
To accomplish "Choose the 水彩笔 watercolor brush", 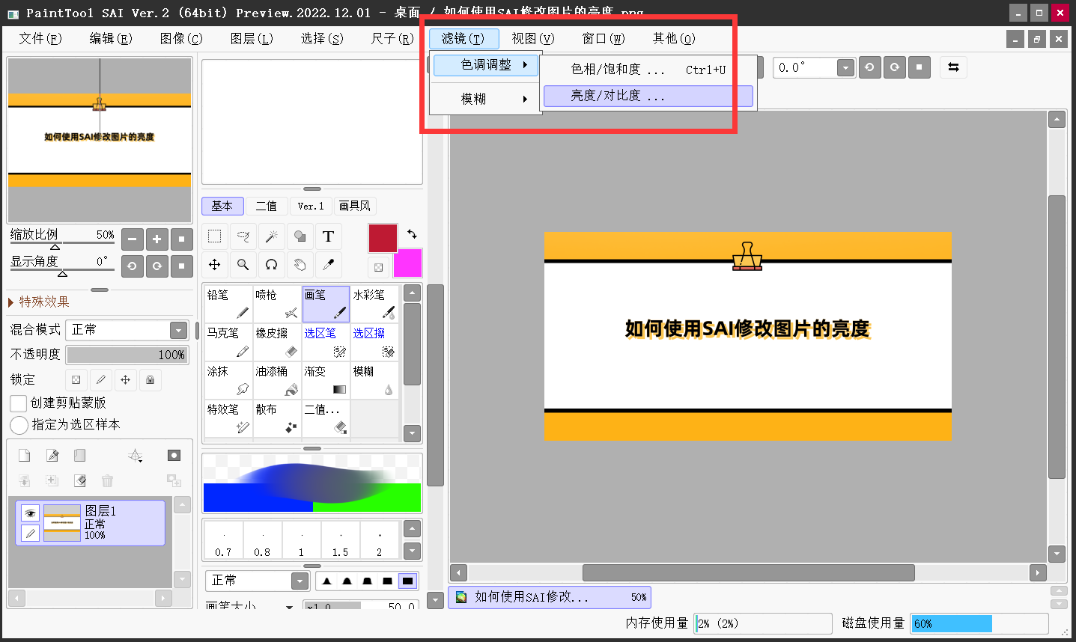I will (x=374, y=304).
